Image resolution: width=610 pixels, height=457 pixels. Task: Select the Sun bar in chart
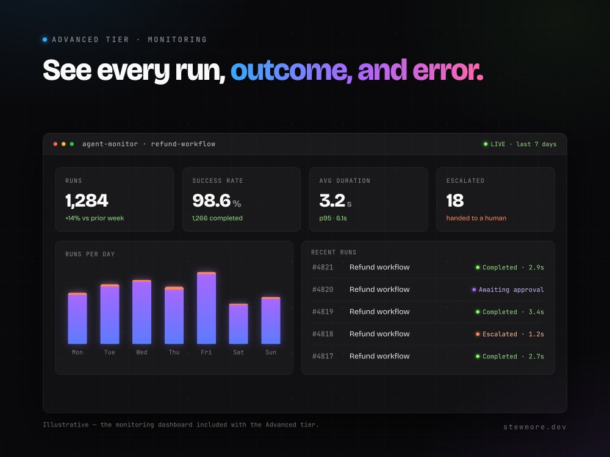(271, 321)
